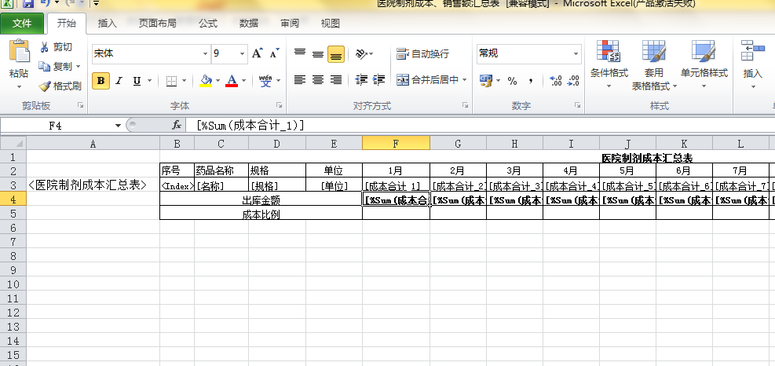Expand the font name dropdown (宋体)
775x366 pixels.
203,54
